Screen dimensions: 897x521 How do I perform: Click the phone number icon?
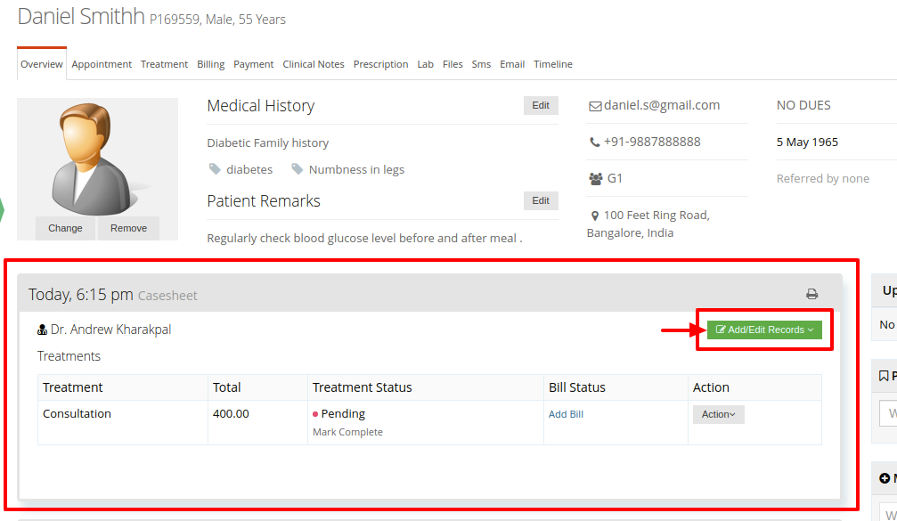[594, 142]
